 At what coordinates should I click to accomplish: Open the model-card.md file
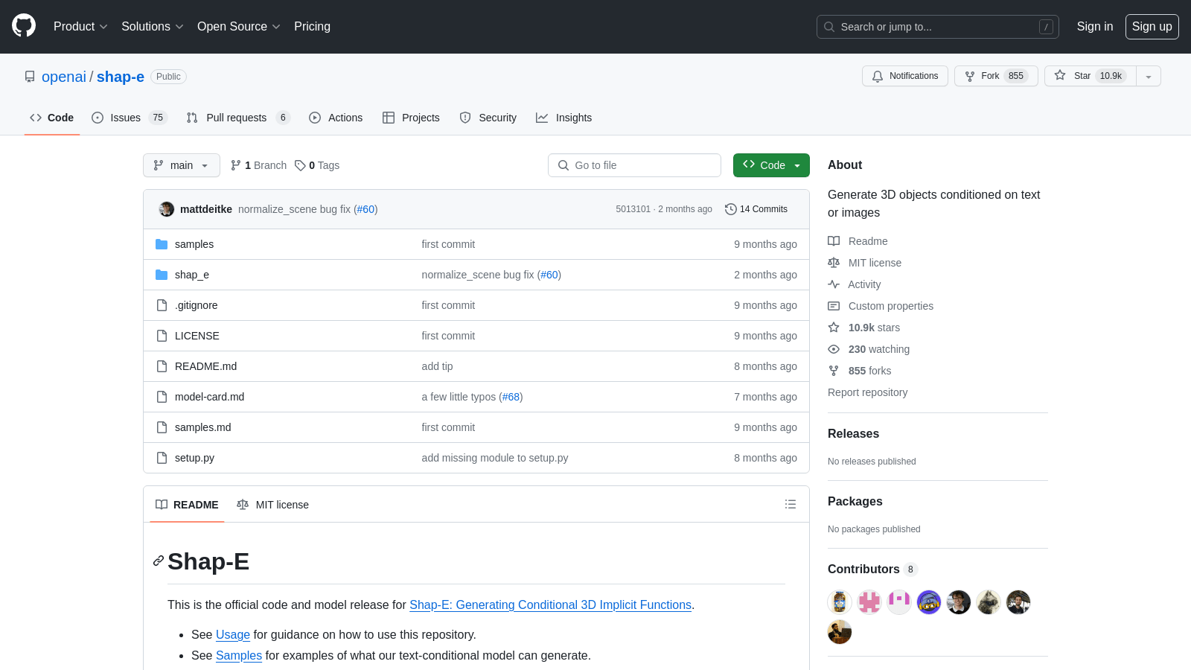pyautogui.click(x=209, y=397)
